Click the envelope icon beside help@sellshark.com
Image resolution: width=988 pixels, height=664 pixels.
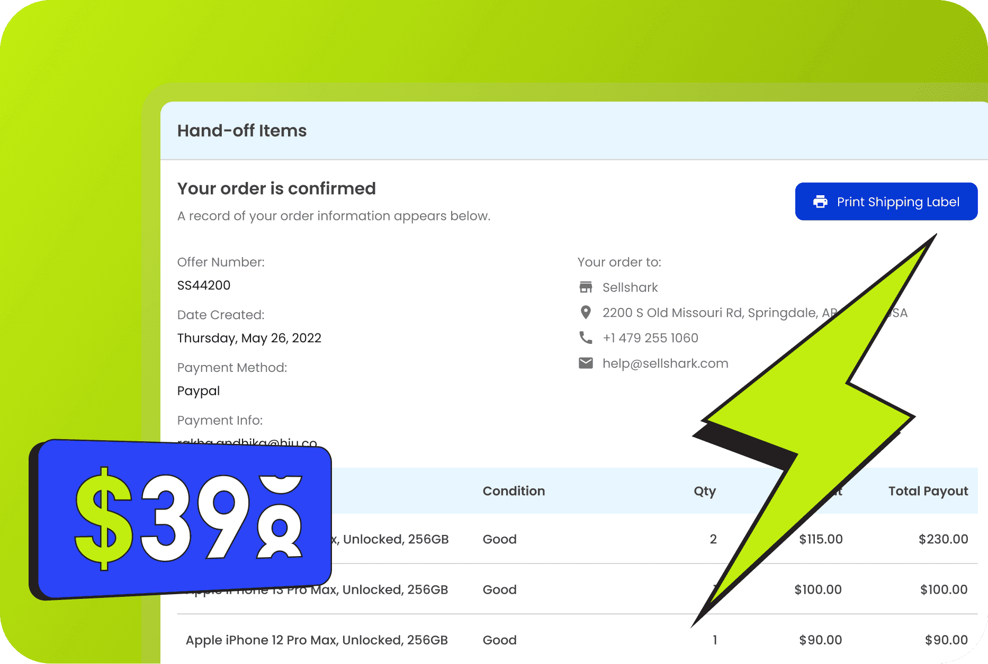tap(586, 363)
